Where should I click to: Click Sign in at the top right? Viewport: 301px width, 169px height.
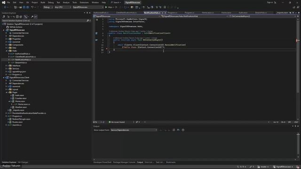(269, 2)
